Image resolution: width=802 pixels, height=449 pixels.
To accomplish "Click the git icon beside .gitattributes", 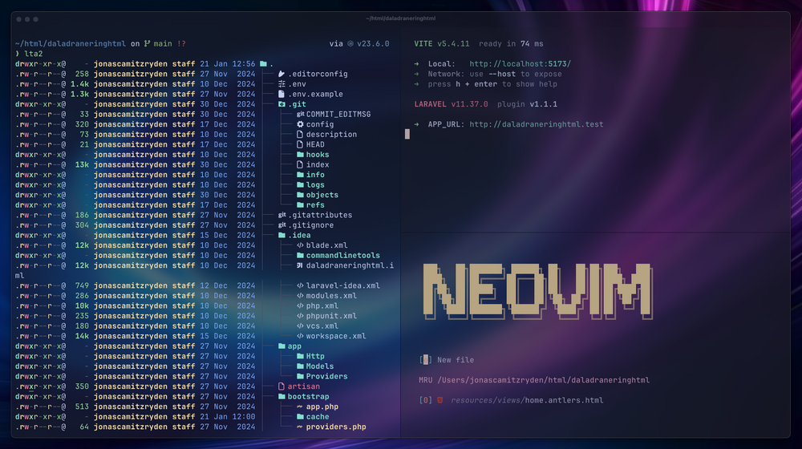I will tap(282, 215).
